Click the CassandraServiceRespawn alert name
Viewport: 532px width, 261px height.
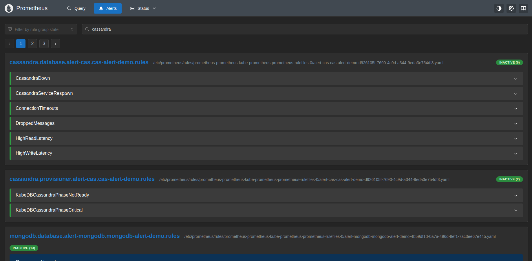tap(44, 93)
